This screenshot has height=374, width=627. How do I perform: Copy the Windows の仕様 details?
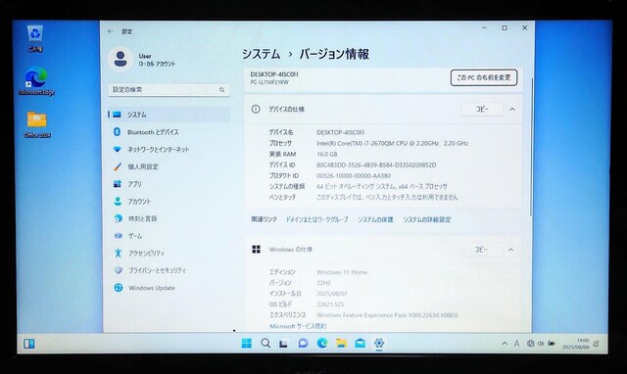pyautogui.click(x=481, y=250)
